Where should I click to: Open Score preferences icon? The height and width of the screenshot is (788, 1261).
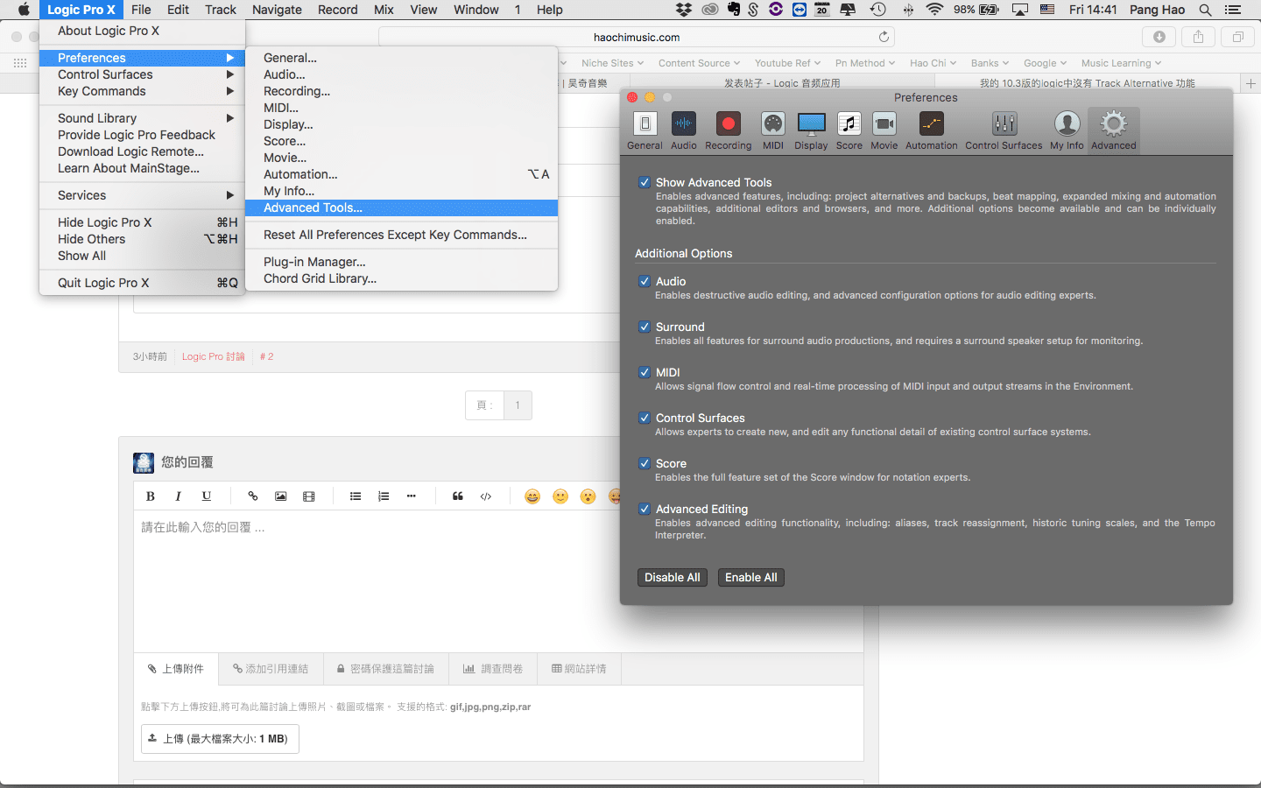pyautogui.click(x=849, y=131)
